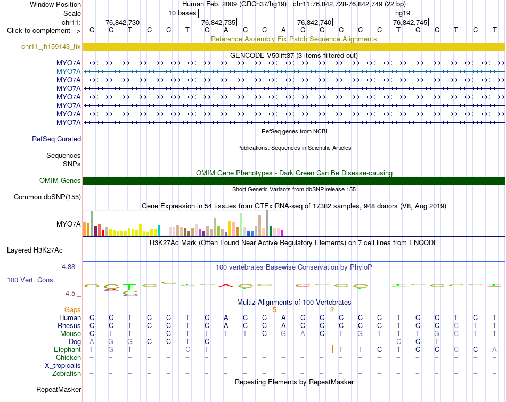Click Multiz Alignments of 100 Vertebrates title
This screenshot has height=402, width=506.
point(294,303)
